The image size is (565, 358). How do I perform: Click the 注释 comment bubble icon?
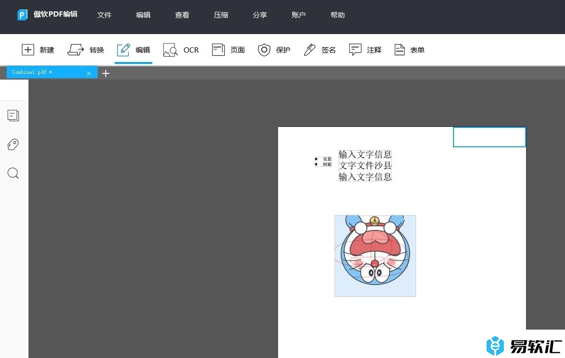click(355, 50)
